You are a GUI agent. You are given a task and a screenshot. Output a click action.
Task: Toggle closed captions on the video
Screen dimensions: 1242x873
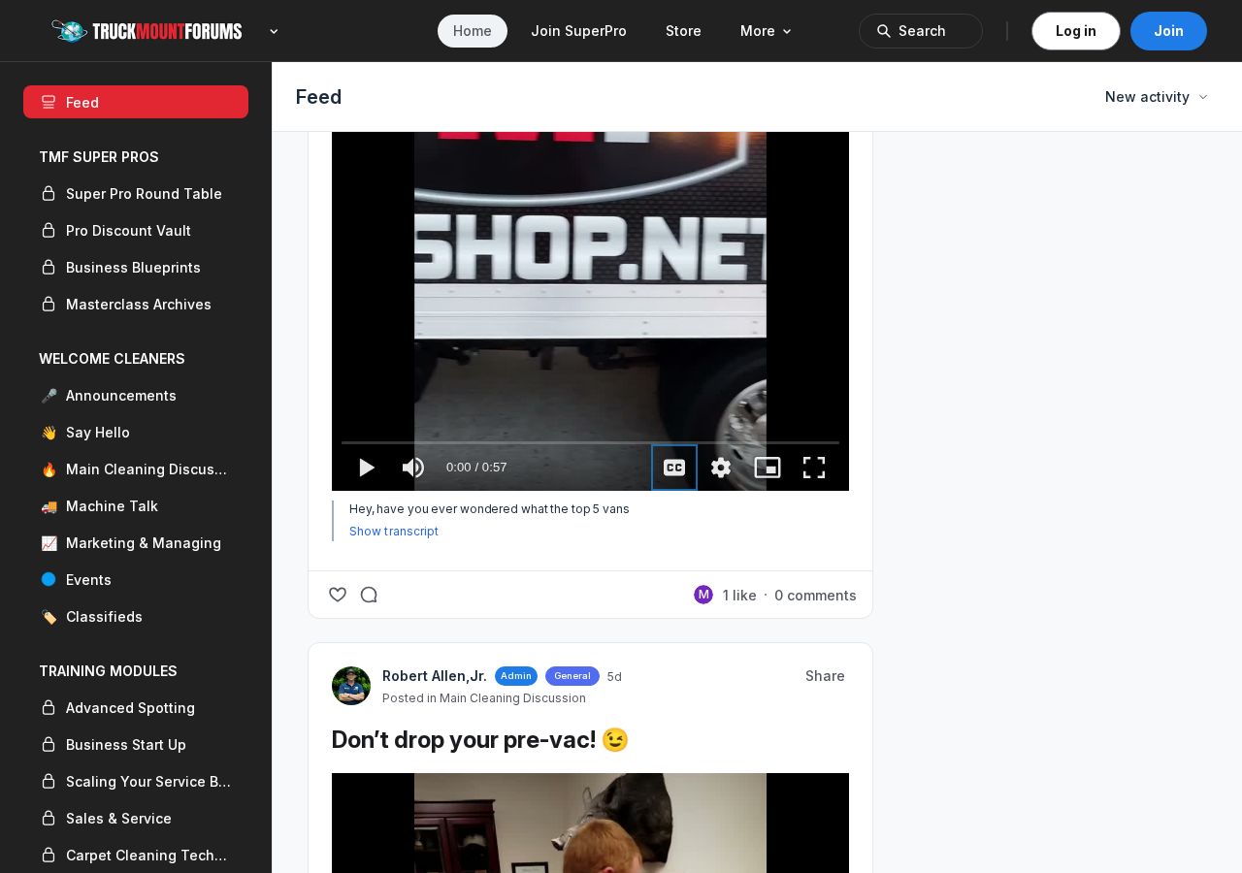coord(674,468)
